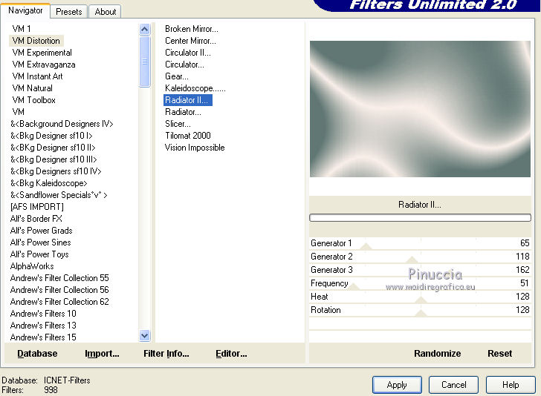This screenshot has height=396, width=541.
Task: Choose the Broken Mirror... filter
Action: 192,29
